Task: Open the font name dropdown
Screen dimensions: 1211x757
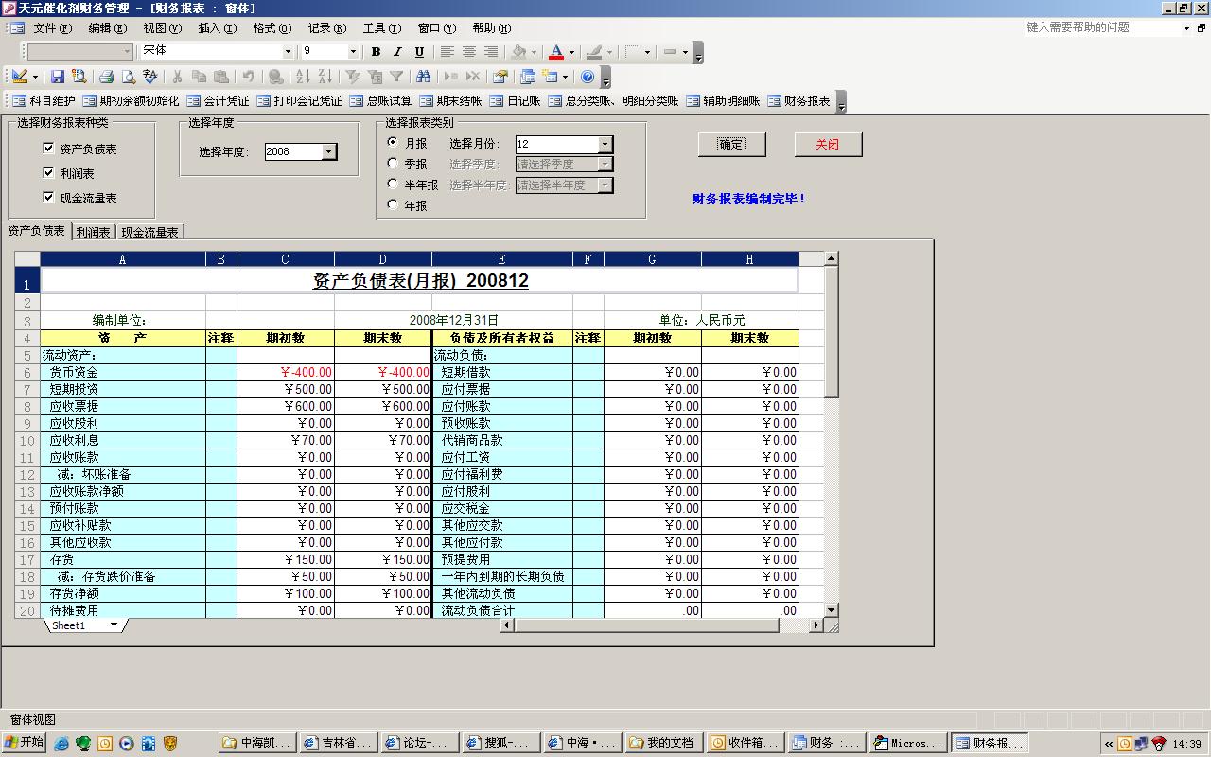Action: pyautogui.click(x=288, y=52)
